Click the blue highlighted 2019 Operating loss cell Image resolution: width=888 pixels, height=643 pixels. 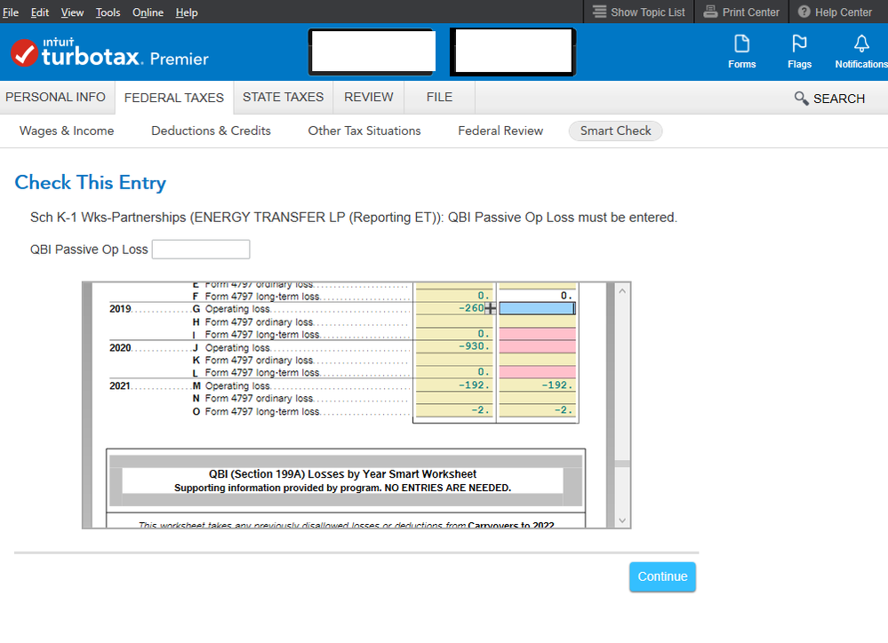click(x=537, y=308)
